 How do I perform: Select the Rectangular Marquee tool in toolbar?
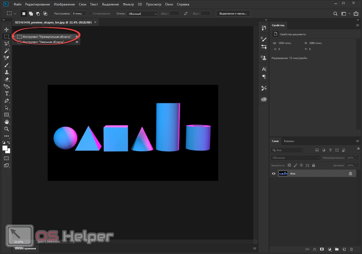tap(7, 37)
